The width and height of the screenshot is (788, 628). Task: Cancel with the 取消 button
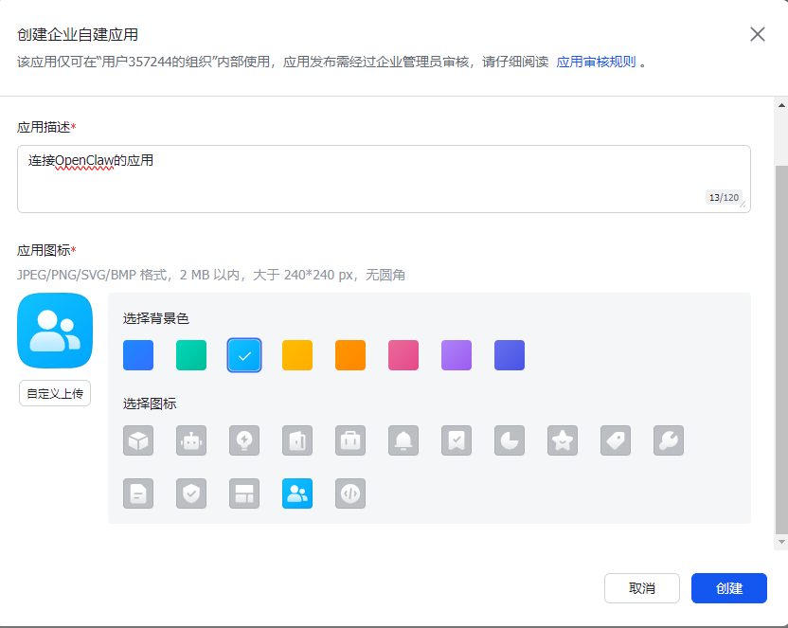coord(642,588)
